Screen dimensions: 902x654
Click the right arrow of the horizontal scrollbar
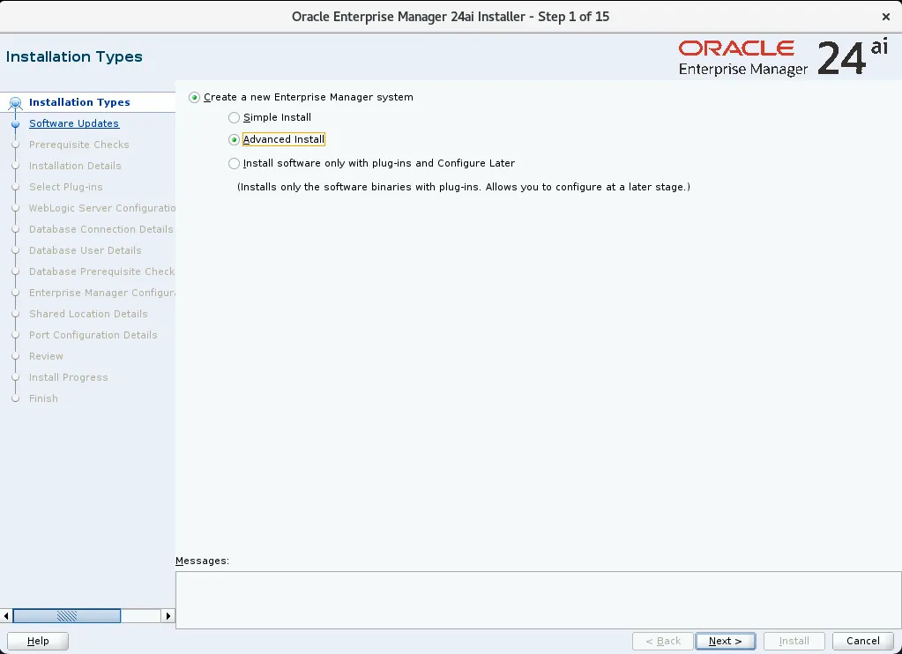pyautogui.click(x=168, y=615)
